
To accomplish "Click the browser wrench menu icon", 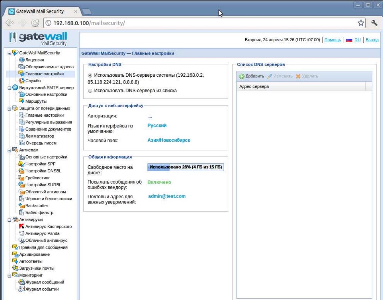I will pyautogui.click(x=374, y=23).
